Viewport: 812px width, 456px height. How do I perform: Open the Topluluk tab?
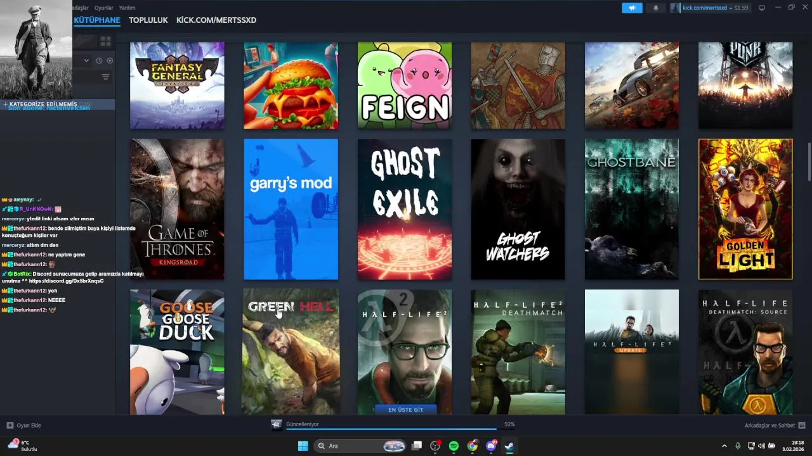(x=148, y=20)
